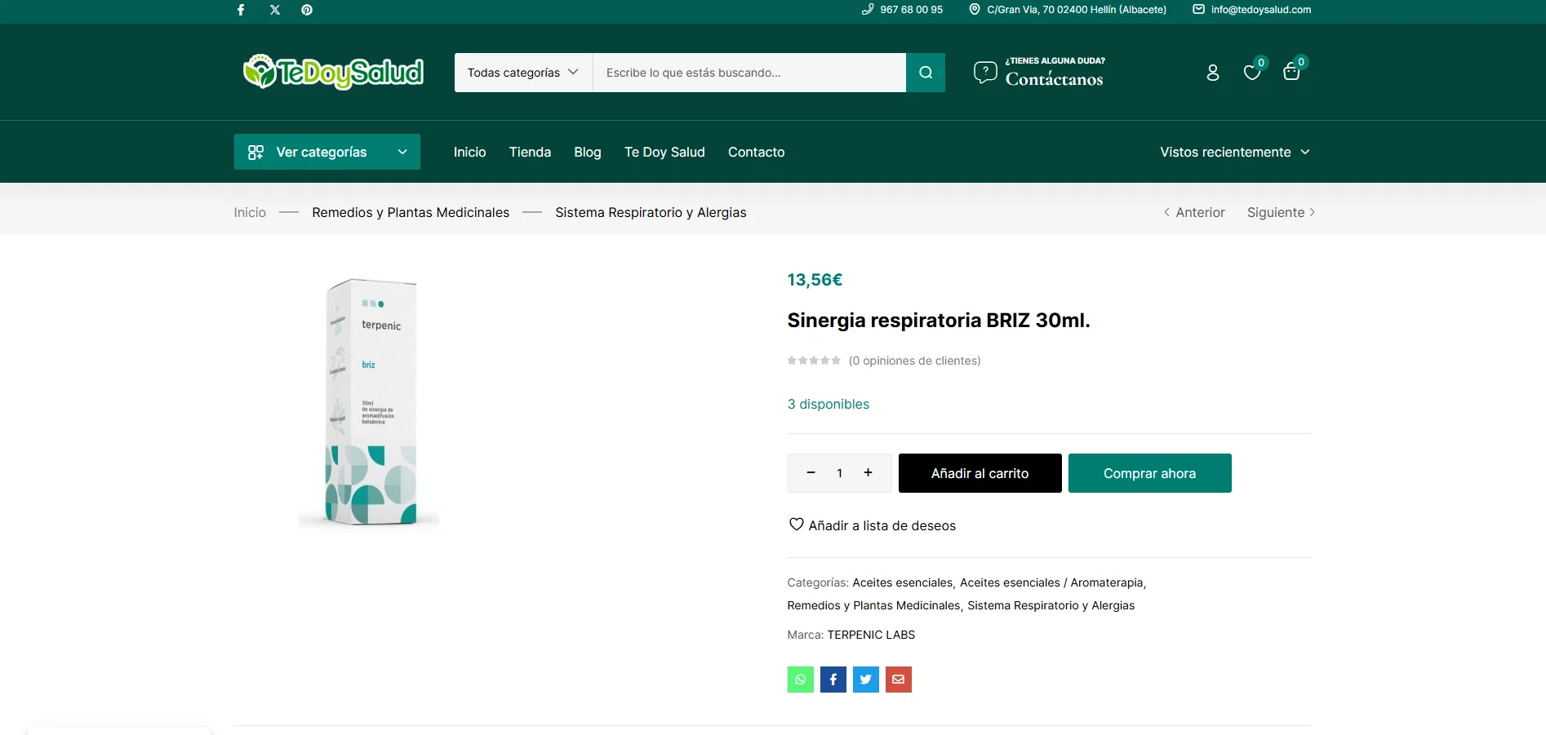
Task: Click the Añadir al carrito button
Action: (980, 473)
